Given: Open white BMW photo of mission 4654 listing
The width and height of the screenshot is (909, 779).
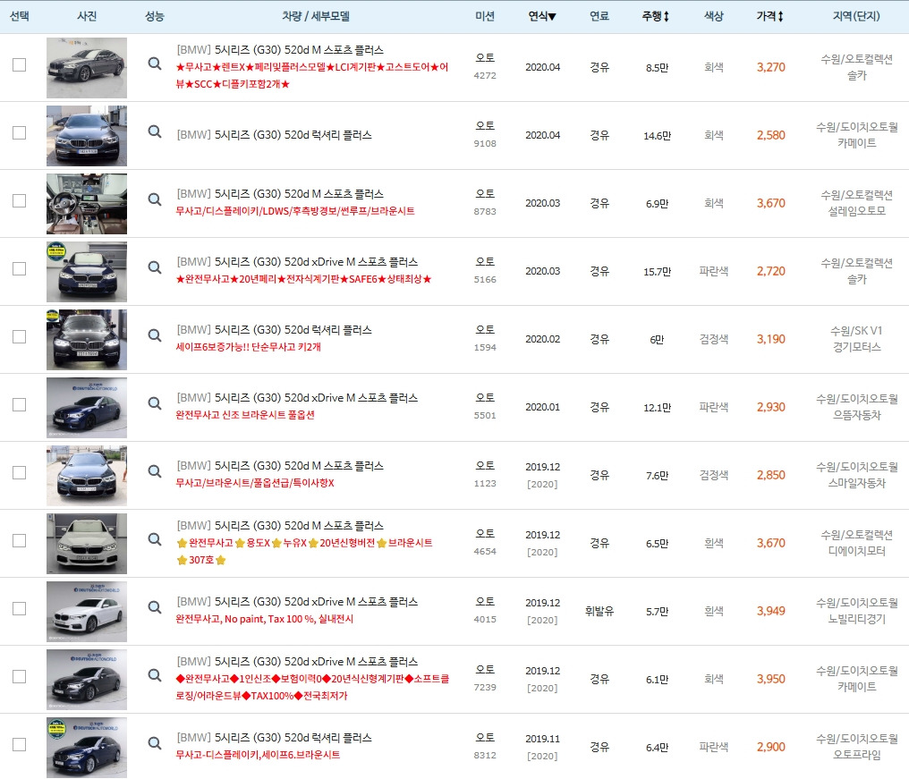Looking at the screenshot, I should pyautogui.click(x=87, y=544).
